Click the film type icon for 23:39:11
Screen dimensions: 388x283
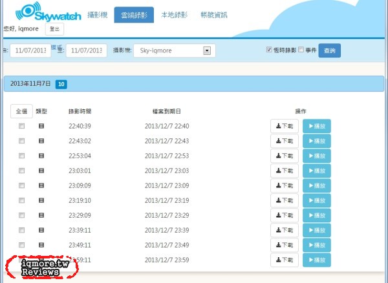click(41, 230)
